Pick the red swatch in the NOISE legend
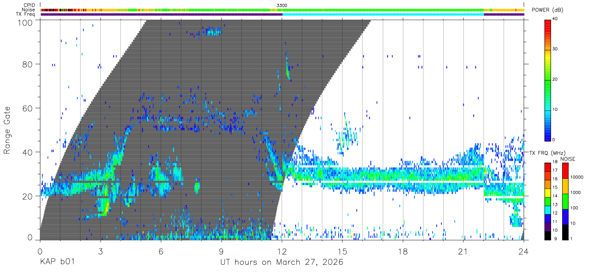The image size is (589, 272). click(565, 171)
